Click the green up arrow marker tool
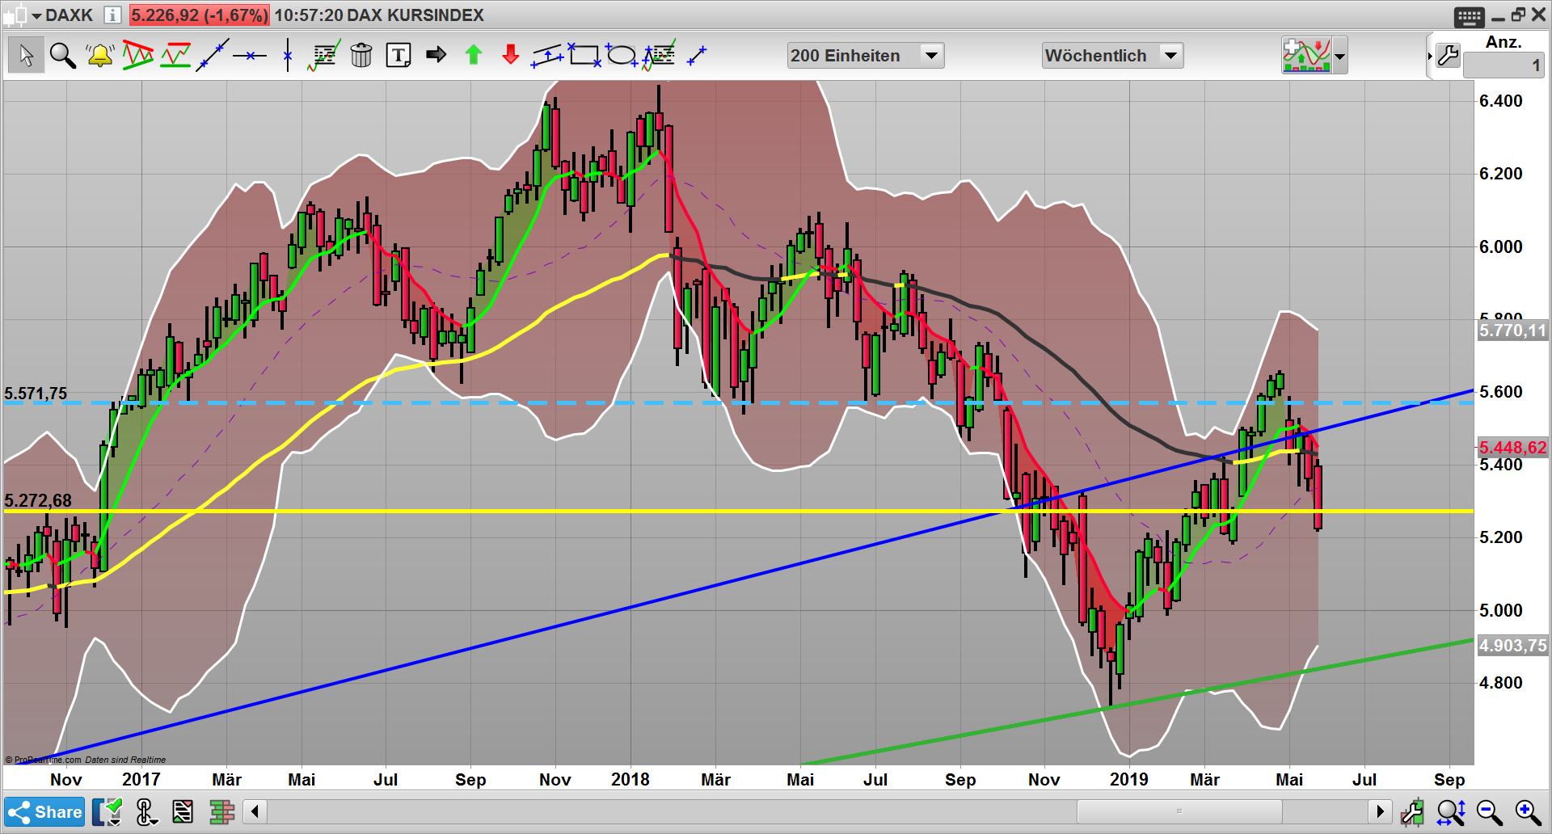 coord(473,55)
